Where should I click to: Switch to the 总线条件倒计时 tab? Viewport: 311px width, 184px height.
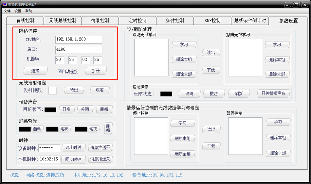click(250, 20)
